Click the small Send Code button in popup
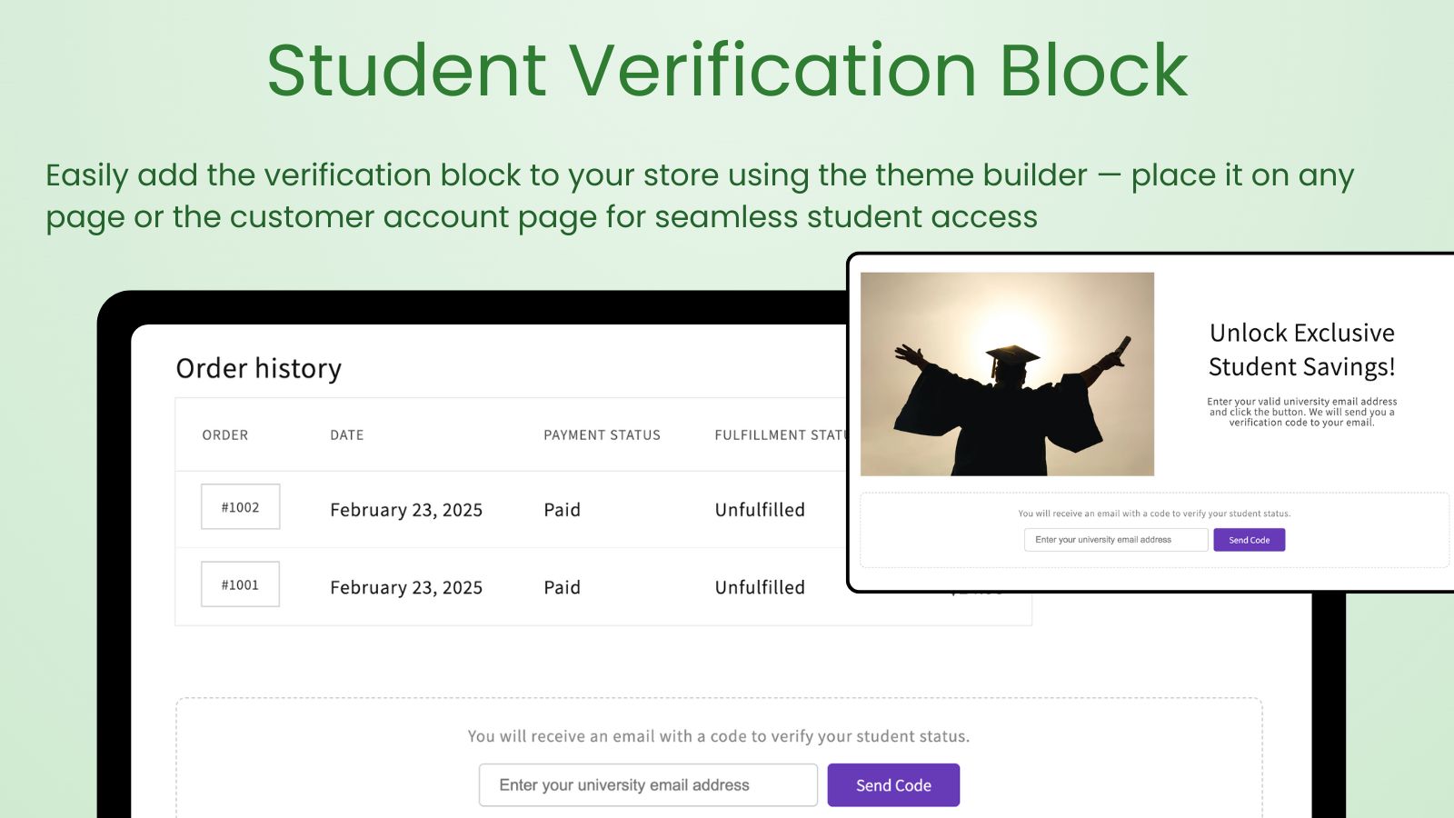Image resolution: width=1454 pixels, height=818 pixels. pyautogui.click(x=1249, y=540)
